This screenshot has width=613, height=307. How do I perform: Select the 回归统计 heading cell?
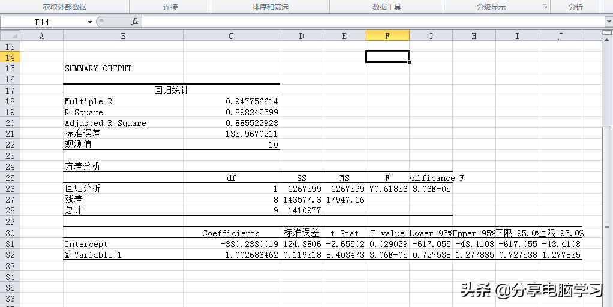(x=171, y=90)
